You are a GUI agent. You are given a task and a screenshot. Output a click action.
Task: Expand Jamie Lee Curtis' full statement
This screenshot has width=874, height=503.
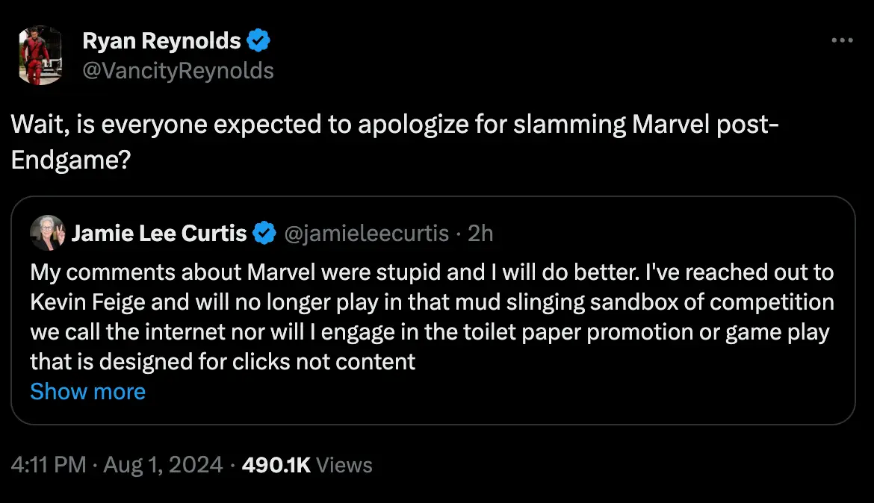tap(87, 391)
